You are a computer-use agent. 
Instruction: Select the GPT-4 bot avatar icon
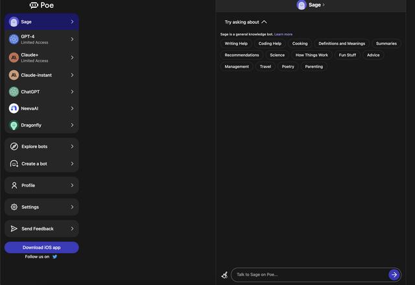14,39
